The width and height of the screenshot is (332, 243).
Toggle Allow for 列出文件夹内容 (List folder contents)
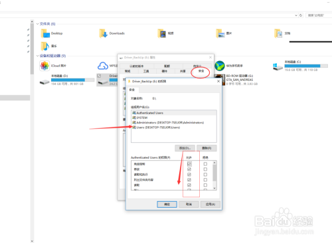point(189,180)
